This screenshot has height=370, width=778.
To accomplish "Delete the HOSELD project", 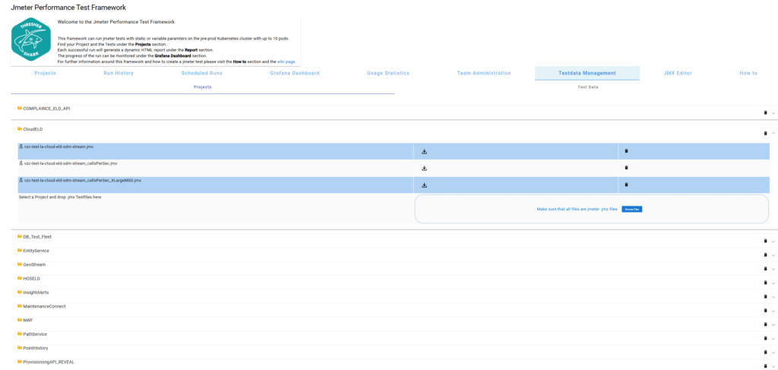I will coord(765,283).
